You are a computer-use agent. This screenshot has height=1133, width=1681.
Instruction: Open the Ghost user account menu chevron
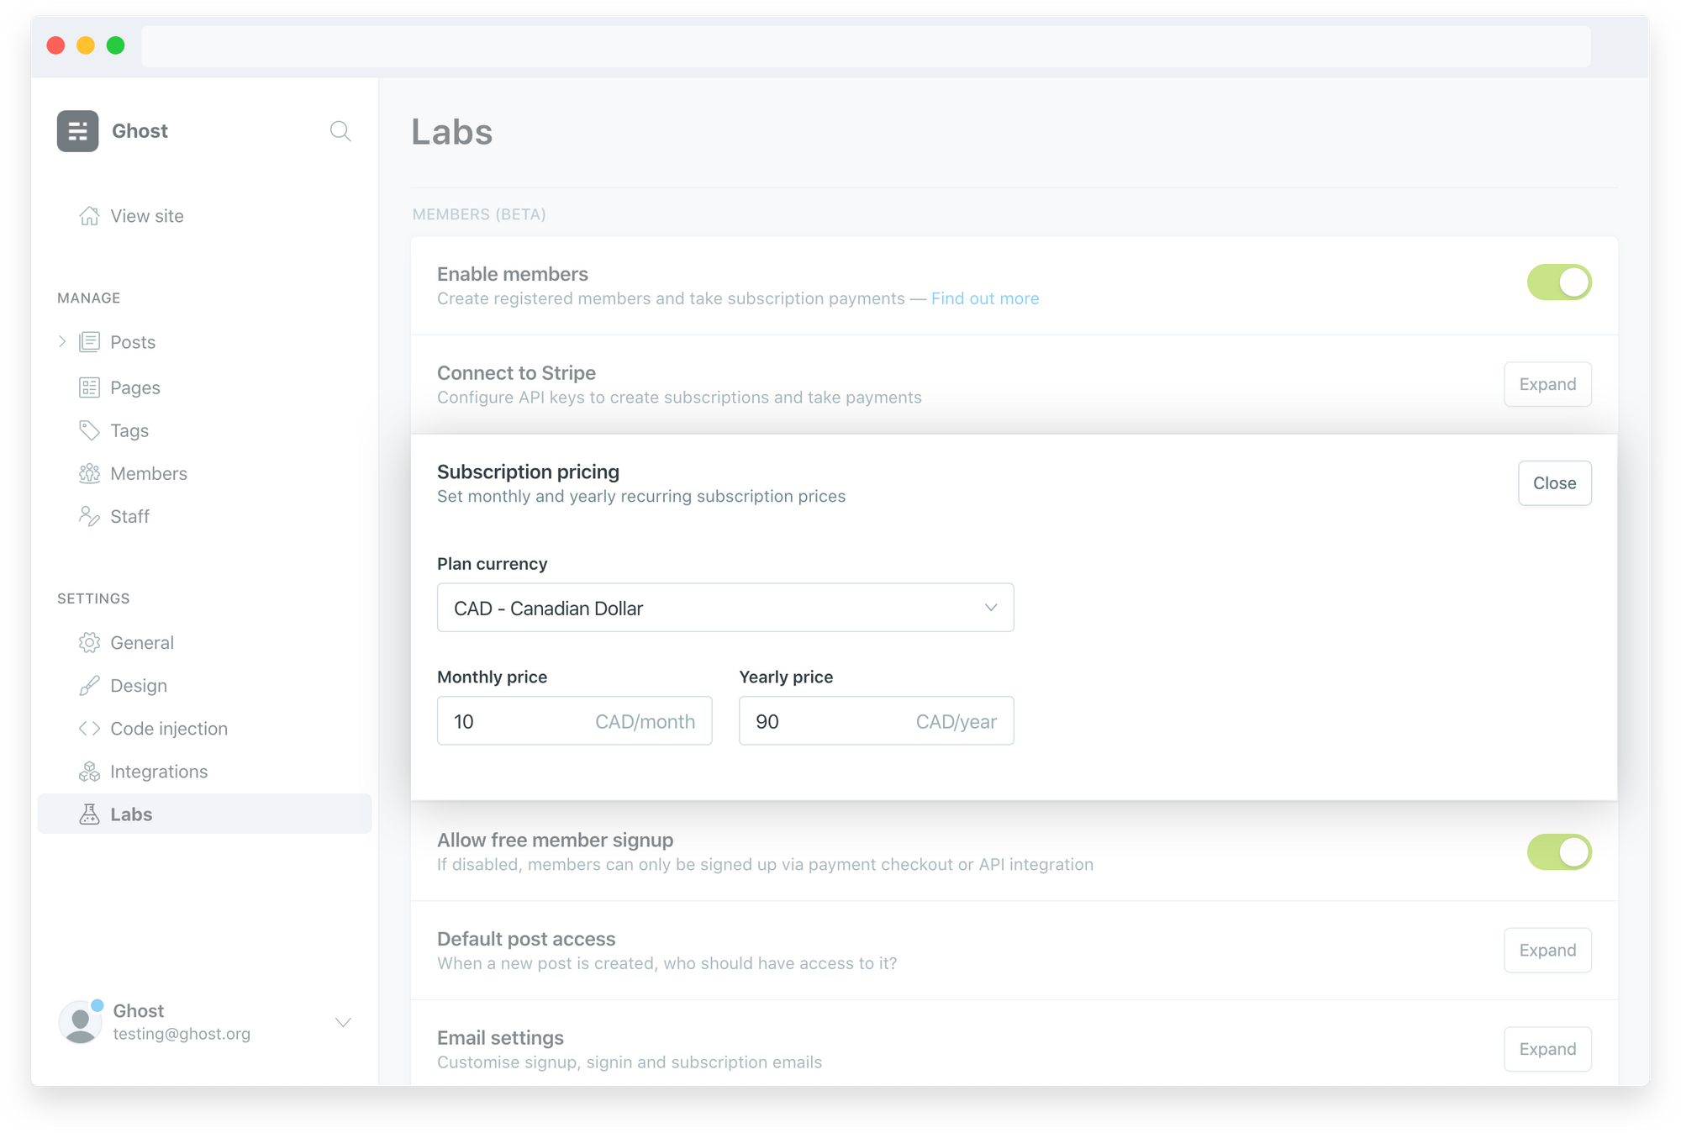point(343,1022)
